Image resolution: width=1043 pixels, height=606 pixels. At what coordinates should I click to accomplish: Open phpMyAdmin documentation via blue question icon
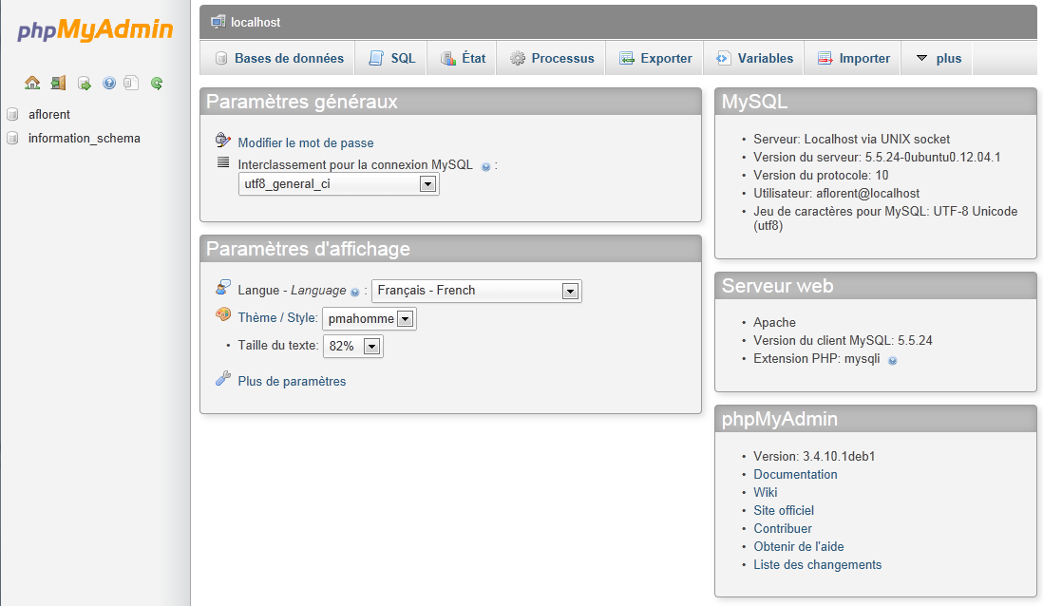109,84
